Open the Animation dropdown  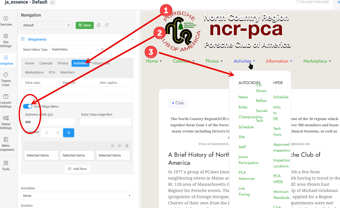77,196
